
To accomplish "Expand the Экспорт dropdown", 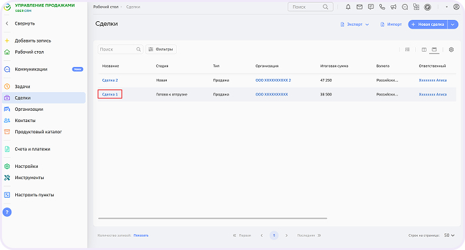I will pyautogui.click(x=354, y=25).
